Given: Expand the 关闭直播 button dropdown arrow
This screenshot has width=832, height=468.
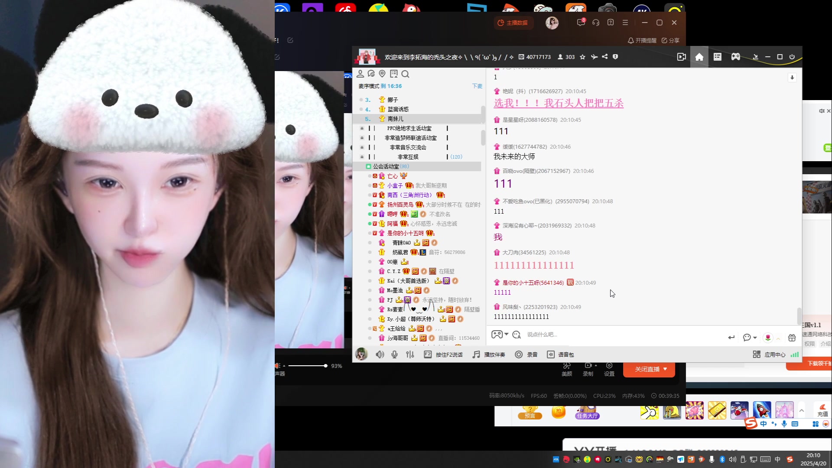Looking at the screenshot, I should [665, 369].
